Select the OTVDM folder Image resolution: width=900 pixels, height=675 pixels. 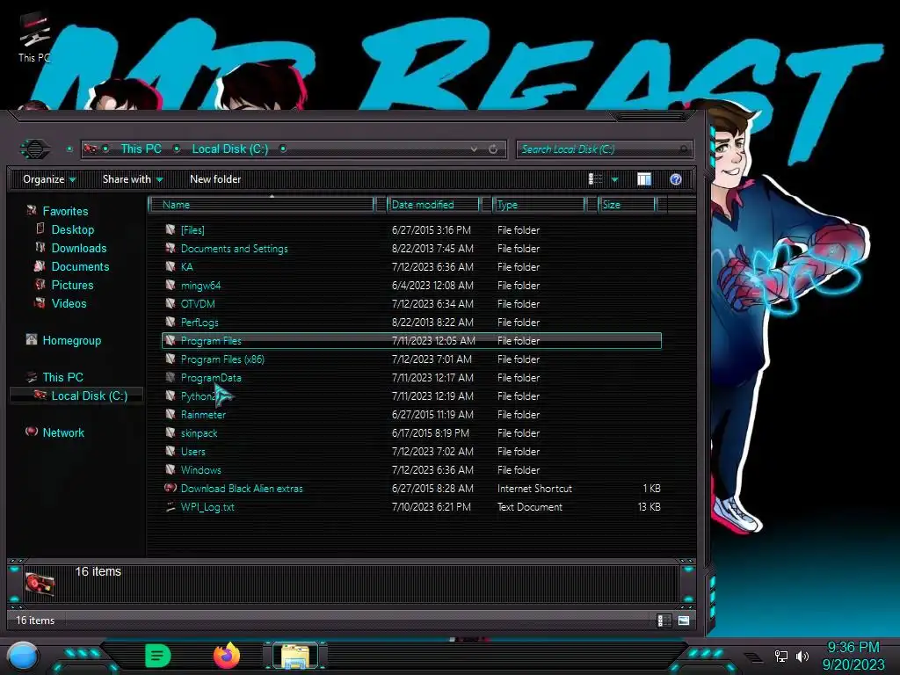click(x=198, y=303)
